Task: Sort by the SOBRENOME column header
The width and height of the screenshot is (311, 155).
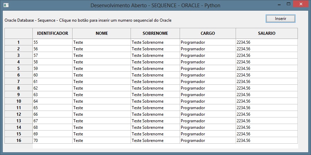Action: 155,33
